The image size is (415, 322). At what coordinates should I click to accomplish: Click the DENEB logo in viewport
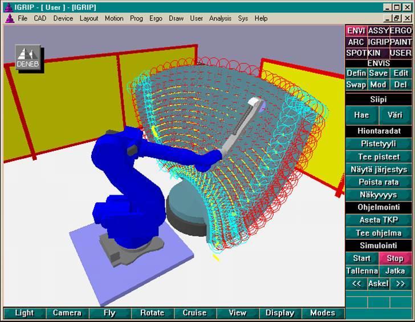click(x=28, y=57)
